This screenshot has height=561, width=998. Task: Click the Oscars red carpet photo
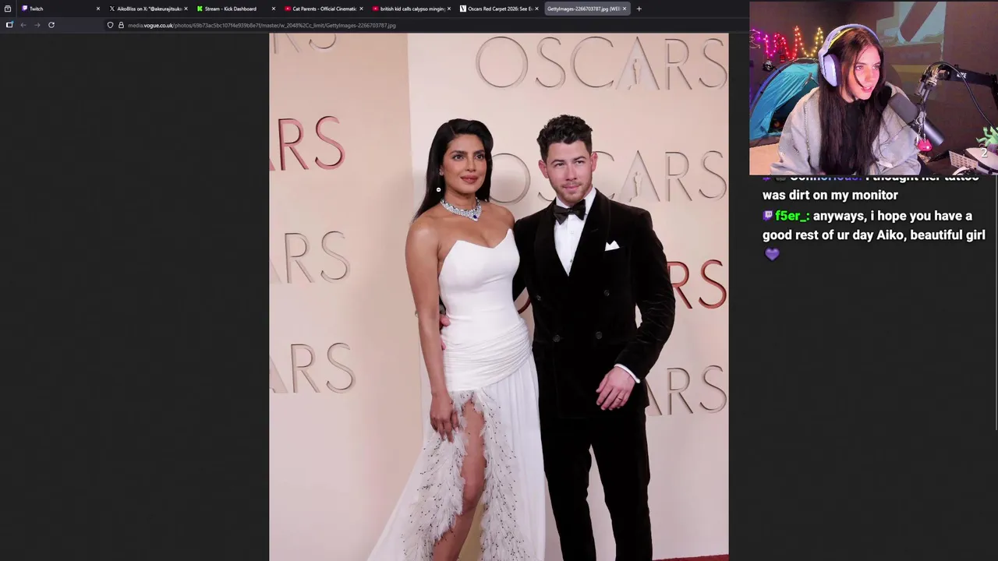pyautogui.click(x=499, y=297)
